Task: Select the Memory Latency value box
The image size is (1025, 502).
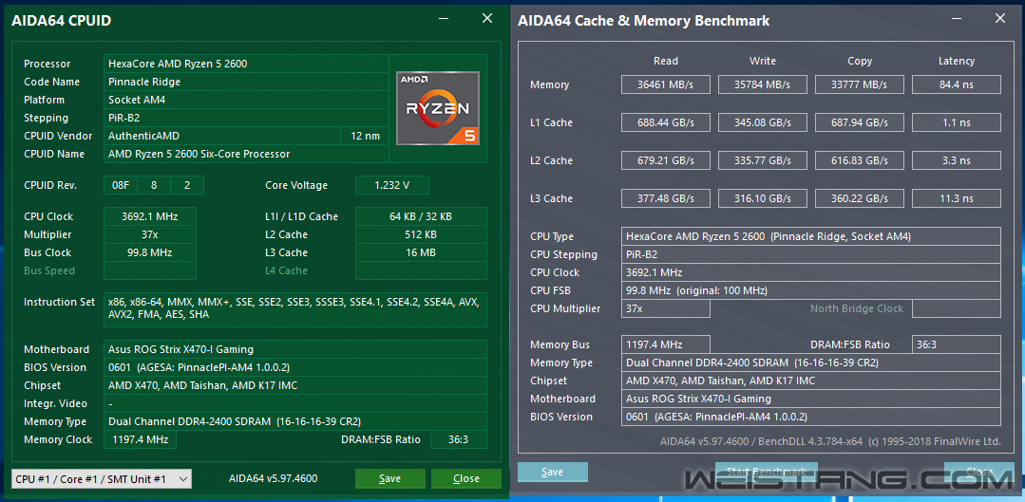Action: [x=957, y=84]
